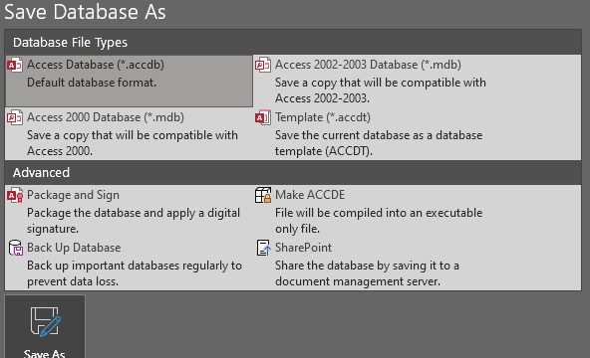Click the Template accdt icon

[263, 117]
